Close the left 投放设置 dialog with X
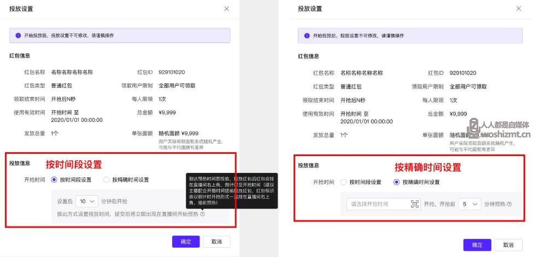 (227, 9)
